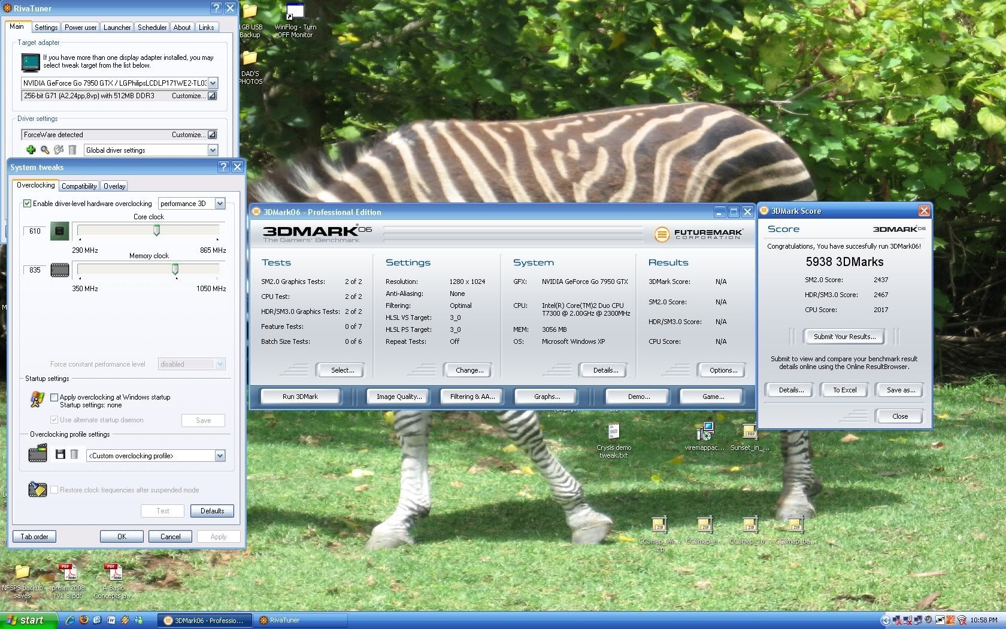
Task: Click the Core clock slider handle
Action: [157, 231]
